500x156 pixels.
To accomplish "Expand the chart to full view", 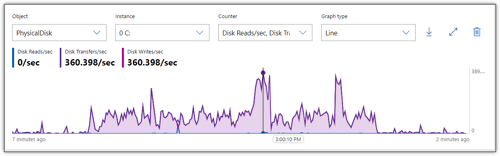I will click(453, 33).
